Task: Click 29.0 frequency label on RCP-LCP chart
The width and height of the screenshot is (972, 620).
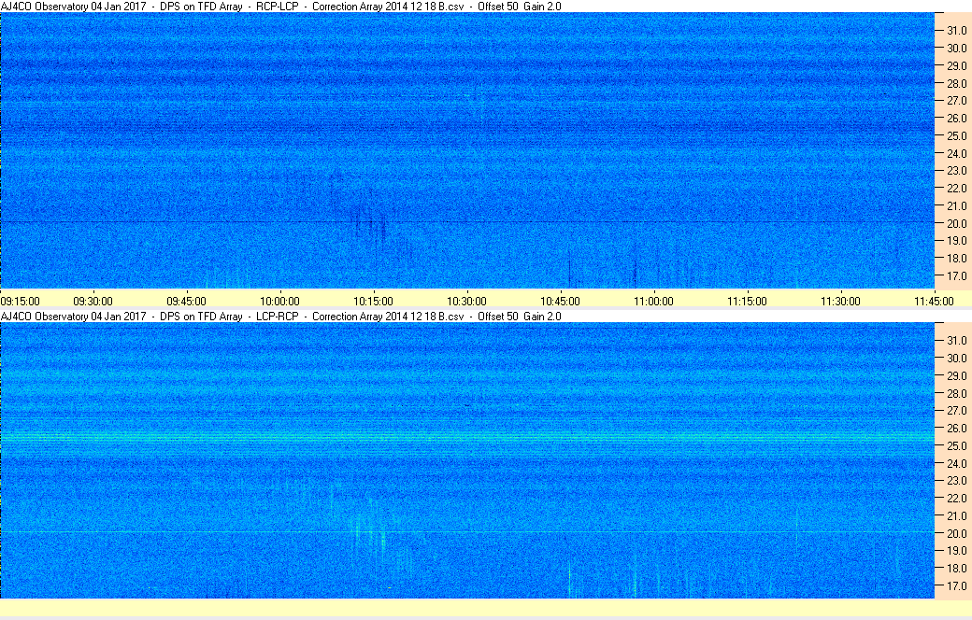Action: click(x=956, y=65)
